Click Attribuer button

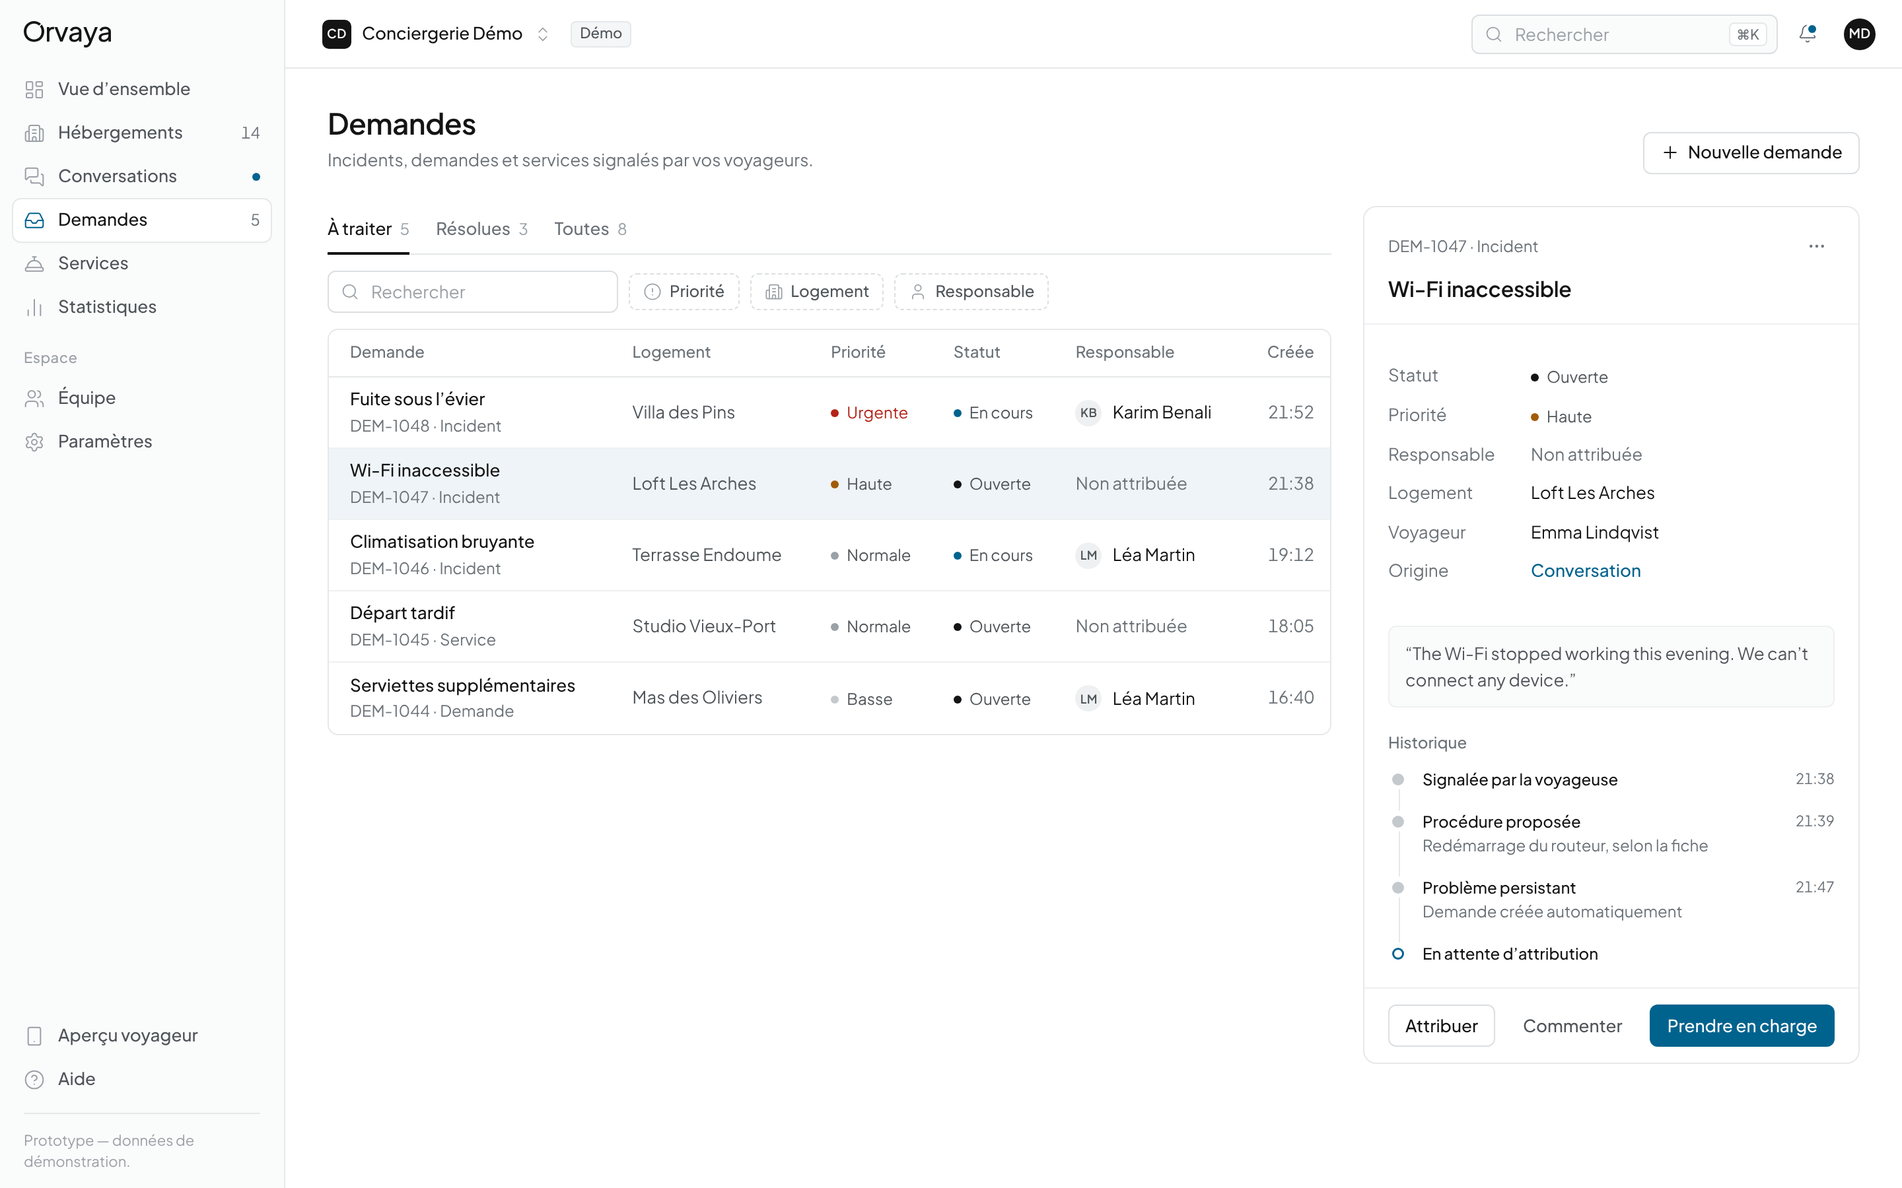click(x=1440, y=1026)
